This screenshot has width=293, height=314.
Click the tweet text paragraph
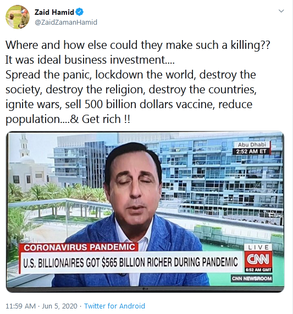click(138, 82)
